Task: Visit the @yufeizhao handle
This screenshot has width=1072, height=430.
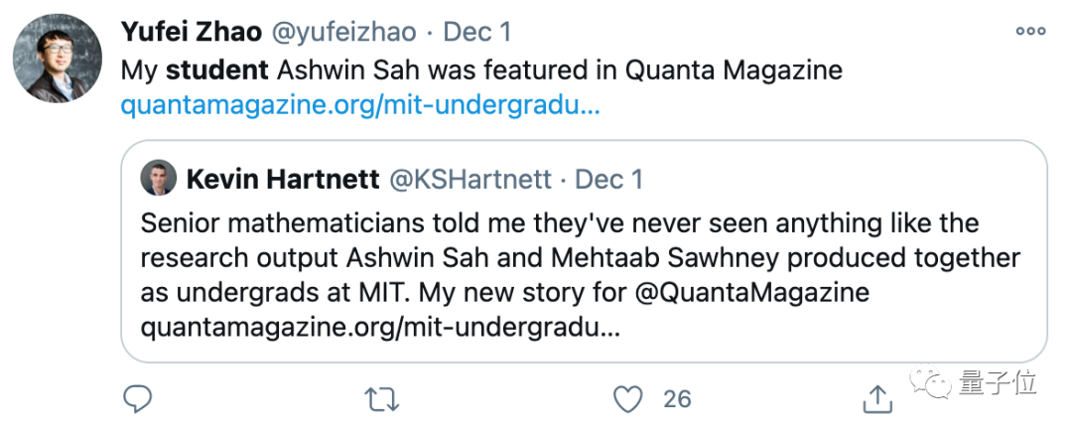Action: point(341,32)
